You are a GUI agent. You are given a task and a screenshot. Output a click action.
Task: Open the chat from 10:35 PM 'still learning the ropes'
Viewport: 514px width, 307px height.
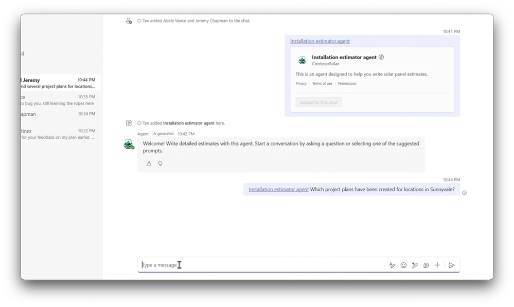click(61, 100)
